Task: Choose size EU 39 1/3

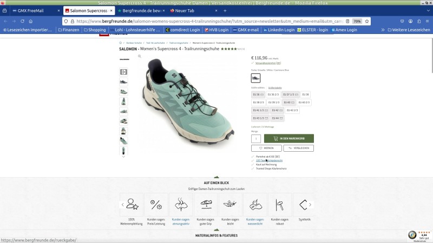Action: (274, 102)
